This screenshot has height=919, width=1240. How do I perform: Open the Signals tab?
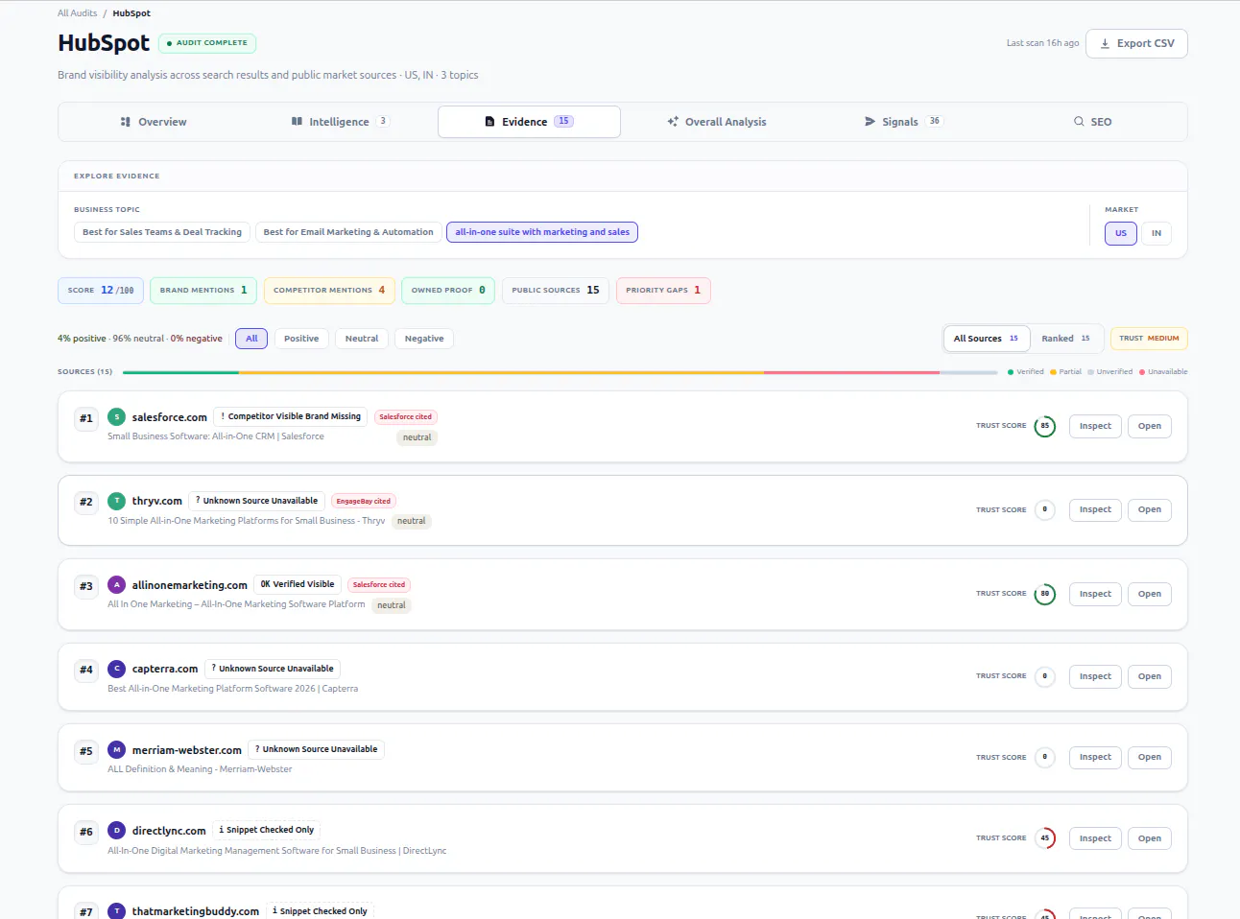click(x=903, y=122)
